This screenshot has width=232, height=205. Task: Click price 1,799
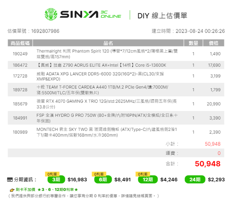[216, 90]
